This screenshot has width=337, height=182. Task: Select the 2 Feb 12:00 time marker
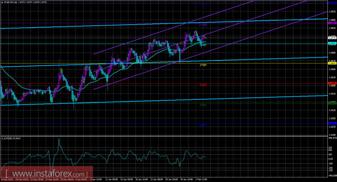coord(201,179)
